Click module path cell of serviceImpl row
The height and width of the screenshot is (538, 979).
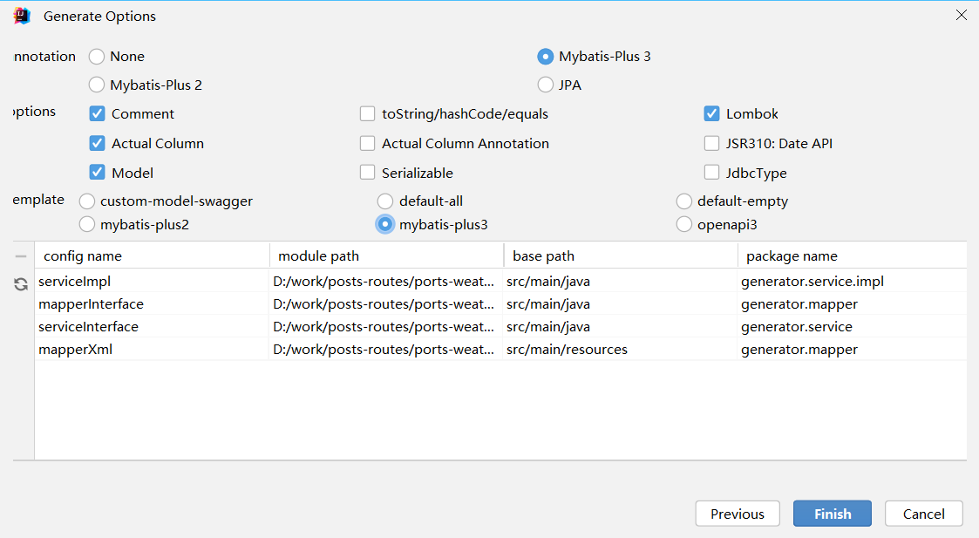point(385,281)
